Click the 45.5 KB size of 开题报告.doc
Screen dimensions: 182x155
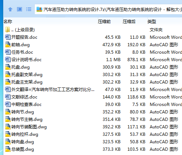pos(113,37)
